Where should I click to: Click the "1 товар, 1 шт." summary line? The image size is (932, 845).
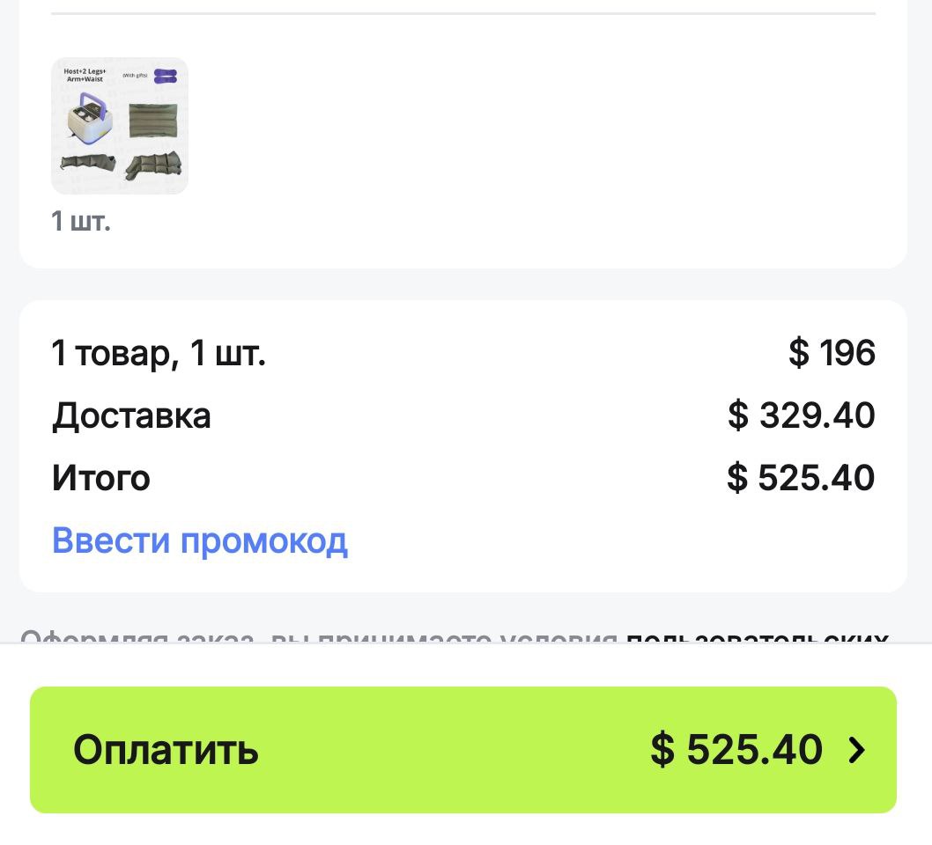[x=159, y=353]
